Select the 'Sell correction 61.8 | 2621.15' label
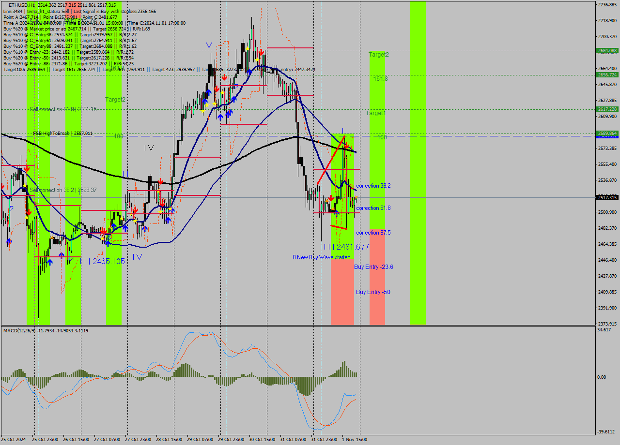620x445 pixels. [63, 109]
